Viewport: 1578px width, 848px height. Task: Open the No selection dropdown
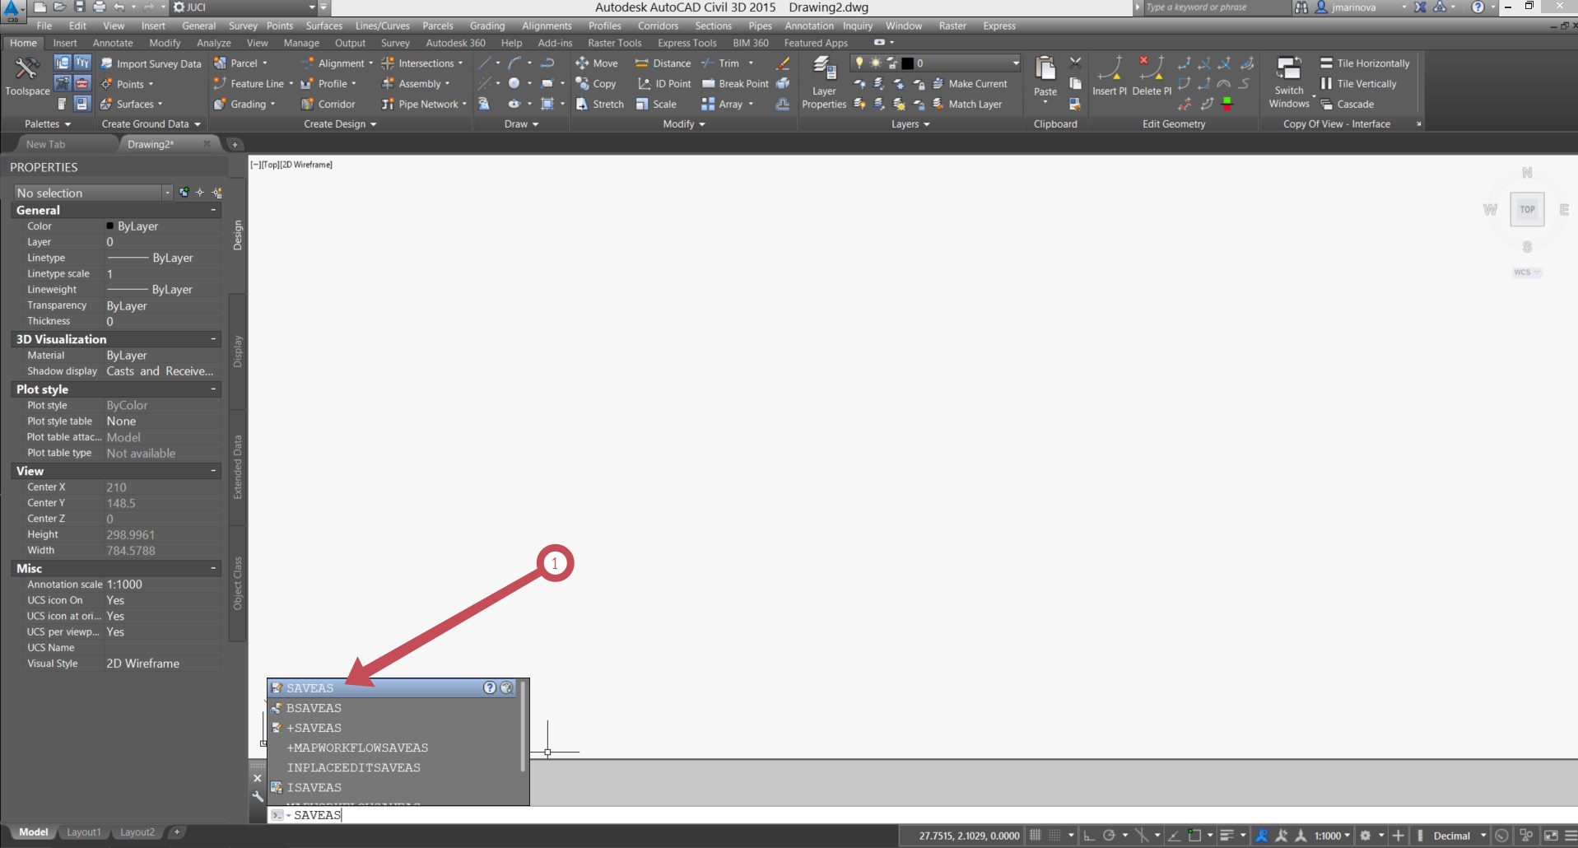[93, 193]
